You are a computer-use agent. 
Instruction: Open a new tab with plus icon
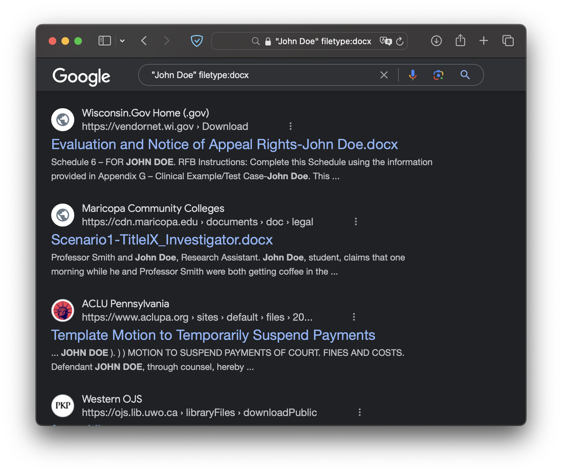[x=484, y=41]
